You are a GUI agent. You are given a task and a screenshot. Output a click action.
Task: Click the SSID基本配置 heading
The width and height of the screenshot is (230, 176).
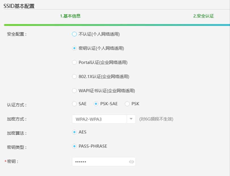pyautogui.click(x=19, y=6)
